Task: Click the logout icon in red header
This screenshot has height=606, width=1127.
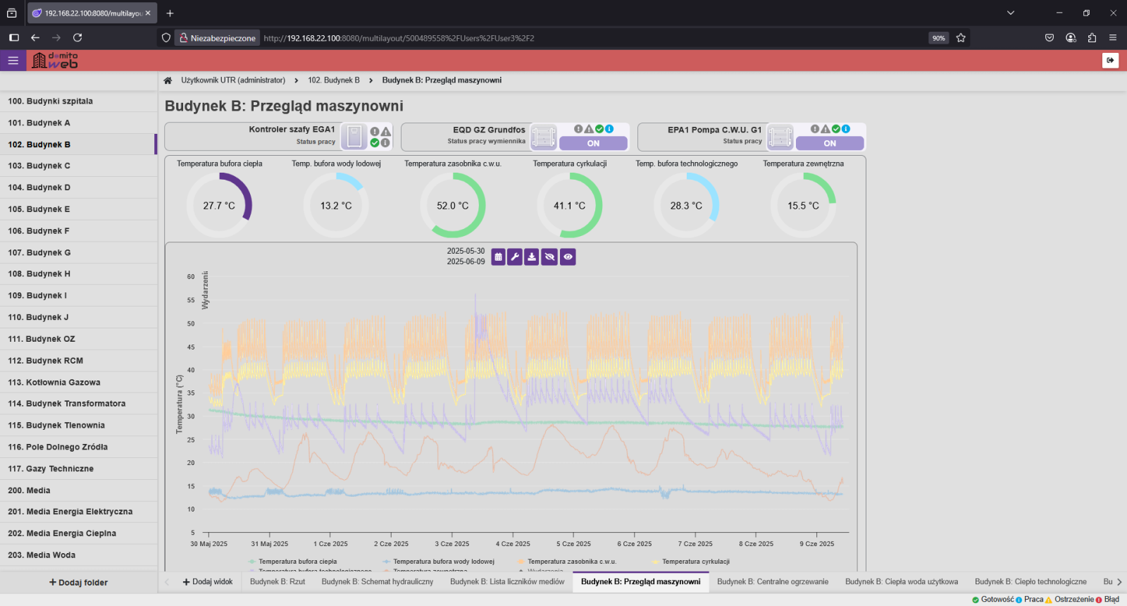Action: [x=1110, y=61]
